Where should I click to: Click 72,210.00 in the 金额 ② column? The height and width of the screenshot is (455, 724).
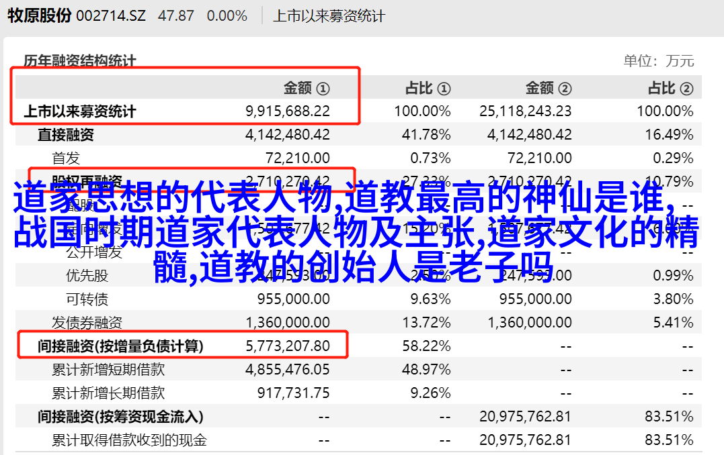pyautogui.click(x=540, y=158)
